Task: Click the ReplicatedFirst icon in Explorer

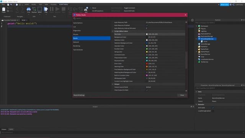Action: click(x=199, y=34)
